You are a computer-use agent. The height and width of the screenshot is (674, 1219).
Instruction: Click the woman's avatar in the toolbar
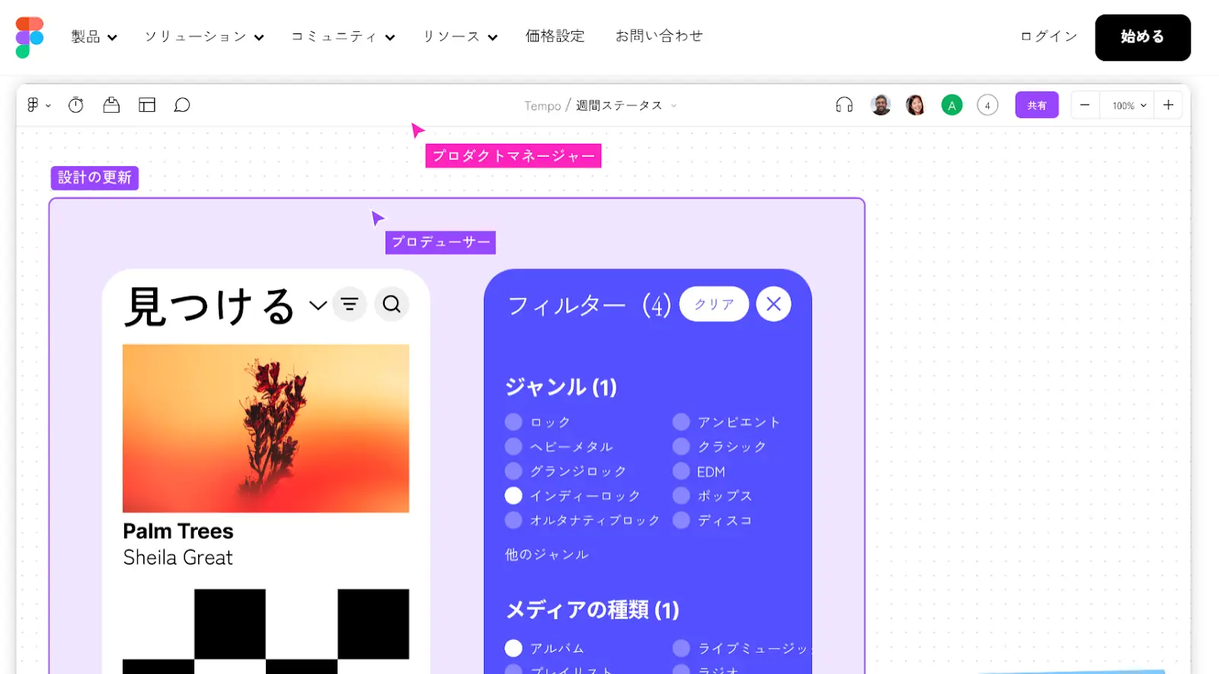click(916, 105)
